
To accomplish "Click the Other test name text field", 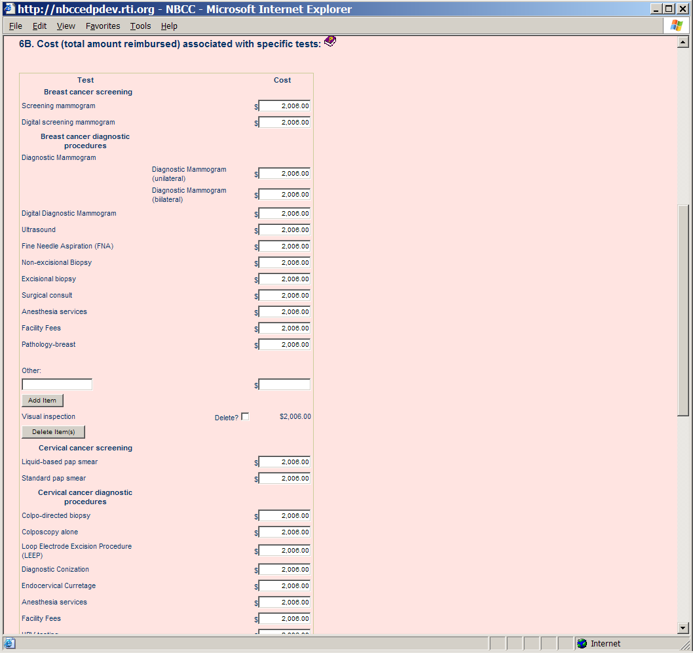I will pos(57,384).
